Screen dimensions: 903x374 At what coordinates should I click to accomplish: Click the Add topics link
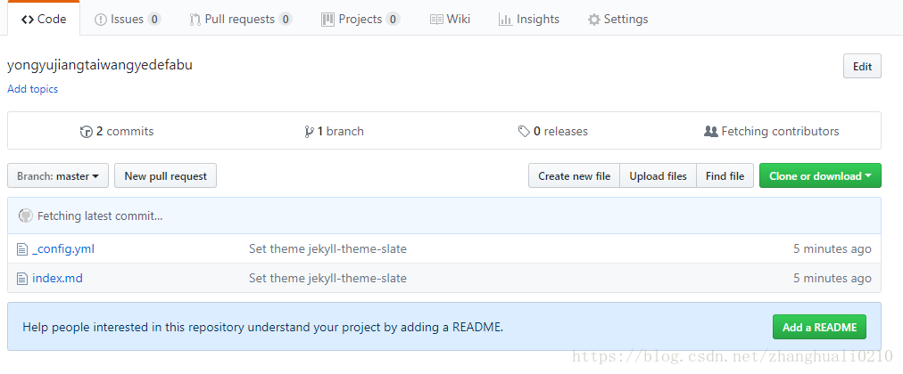tap(32, 89)
